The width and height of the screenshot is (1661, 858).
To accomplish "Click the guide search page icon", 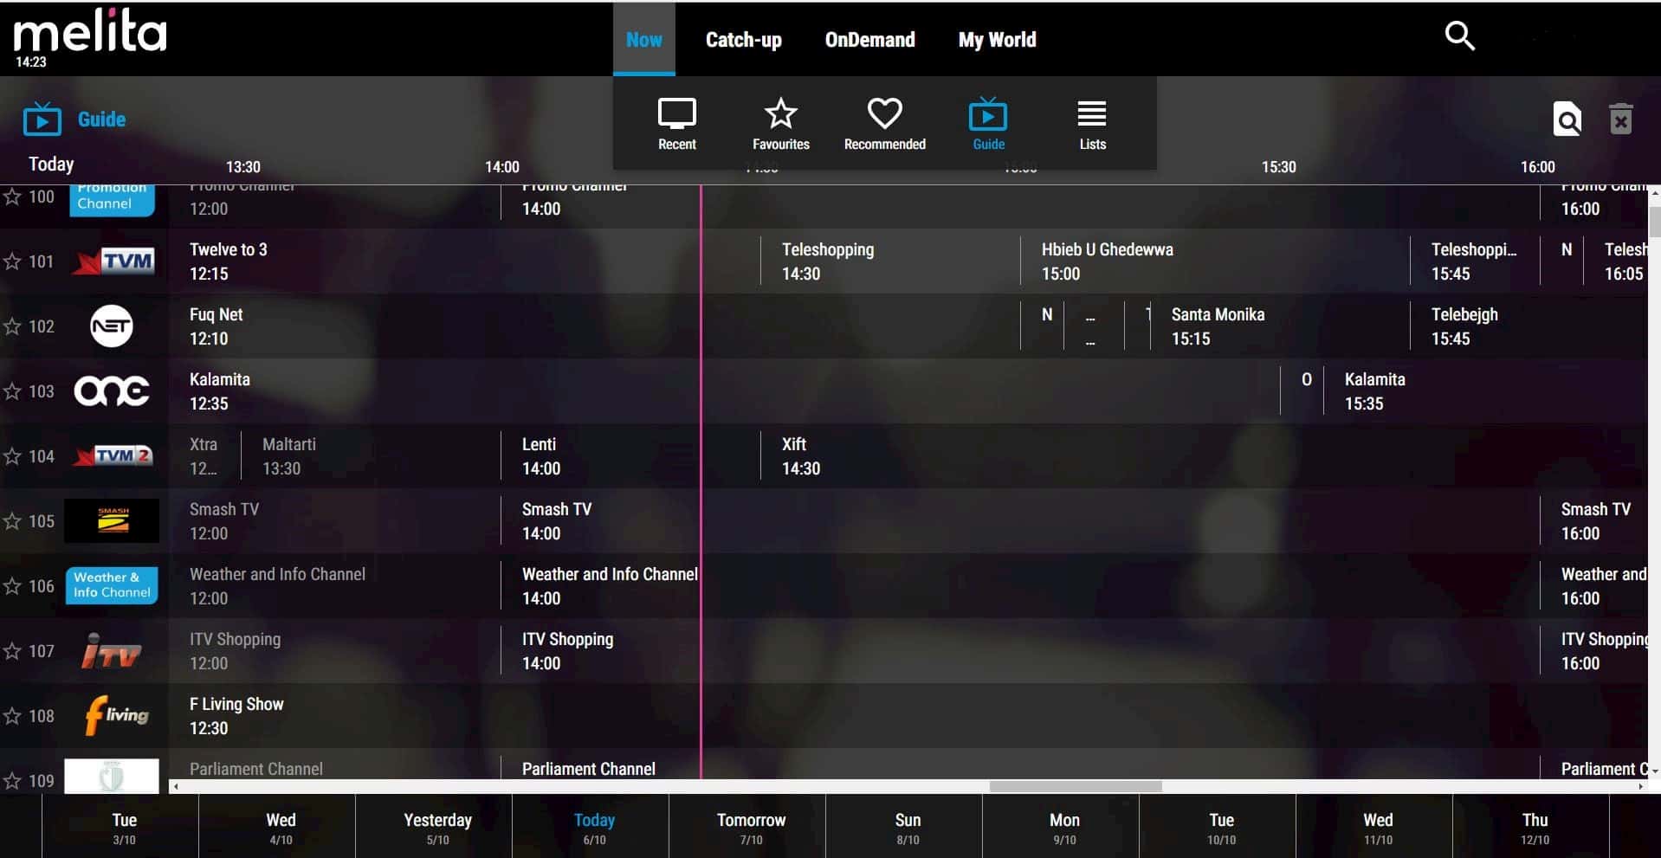I will [x=1567, y=119].
